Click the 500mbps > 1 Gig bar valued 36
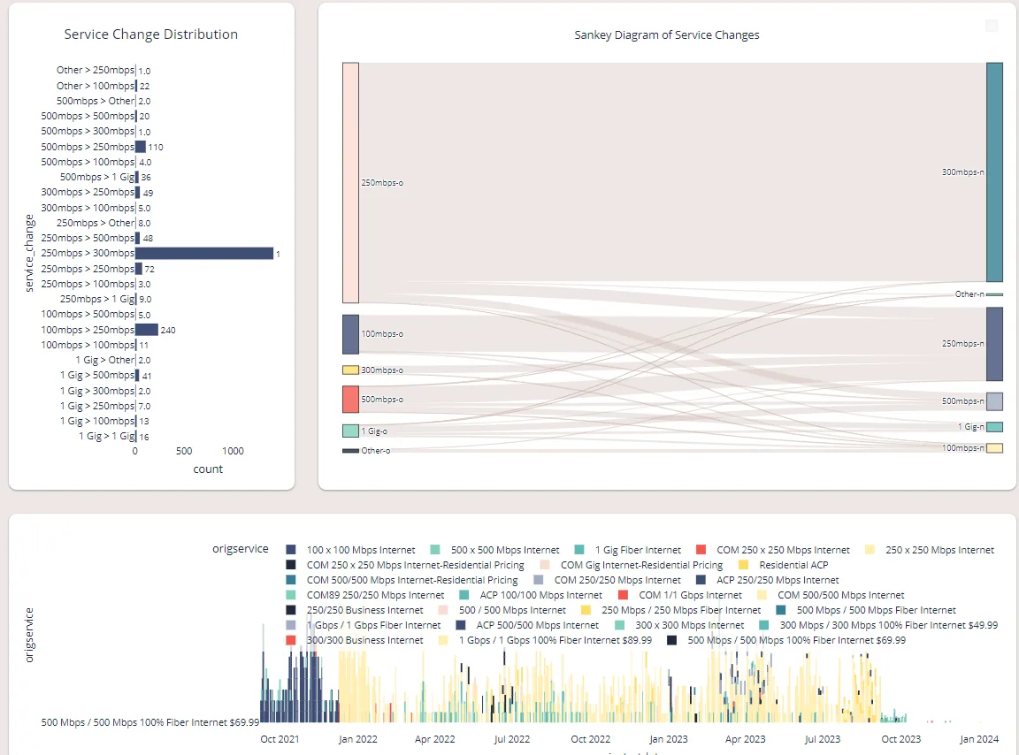This screenshot has height=755, width=1019. point(137,177)
